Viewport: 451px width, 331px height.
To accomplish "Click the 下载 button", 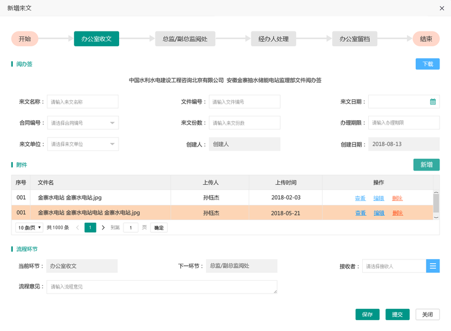I will pos(427,64).
